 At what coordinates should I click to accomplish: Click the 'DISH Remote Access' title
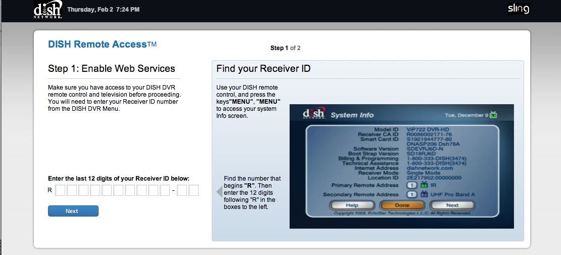tap(102, 45)
